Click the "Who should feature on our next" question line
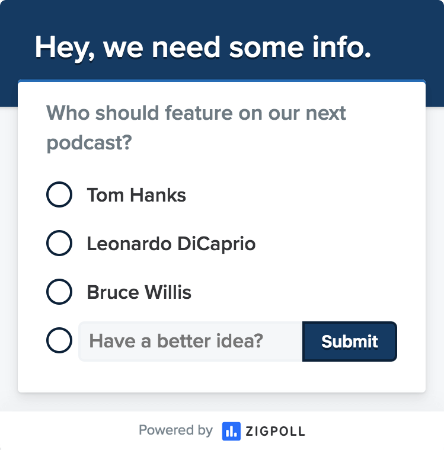The image size is (444, 450). point(196,113)
